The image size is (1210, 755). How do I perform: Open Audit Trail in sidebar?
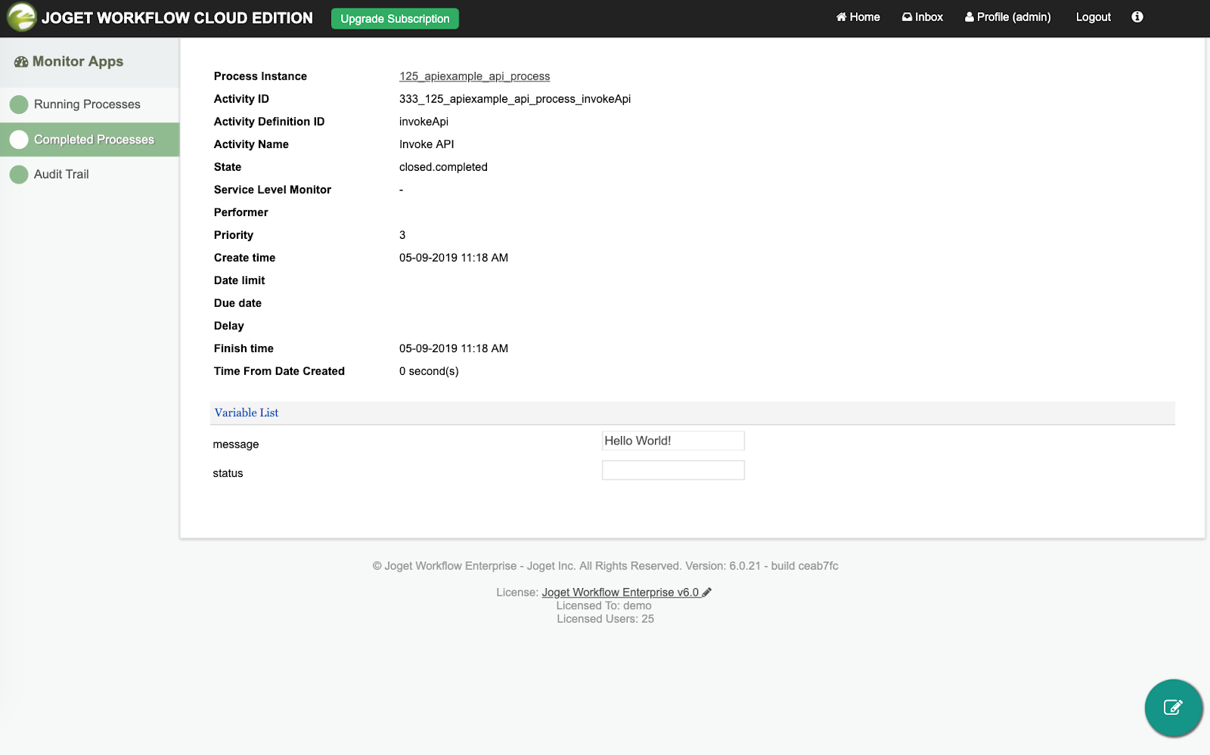point(61,175)
